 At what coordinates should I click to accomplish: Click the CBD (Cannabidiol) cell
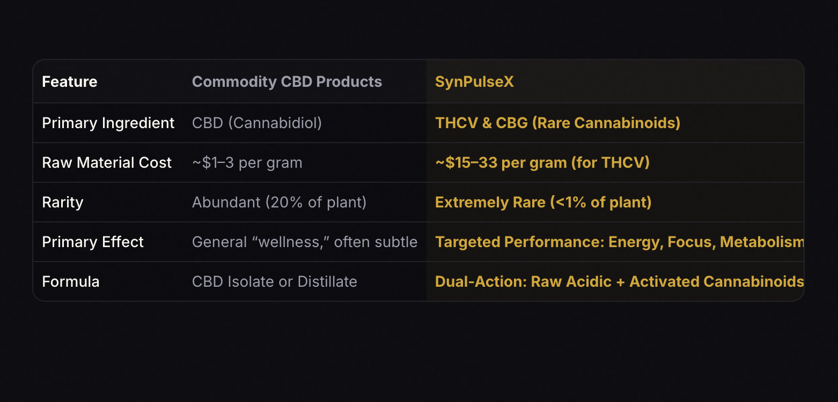click(x=257, y=123)
